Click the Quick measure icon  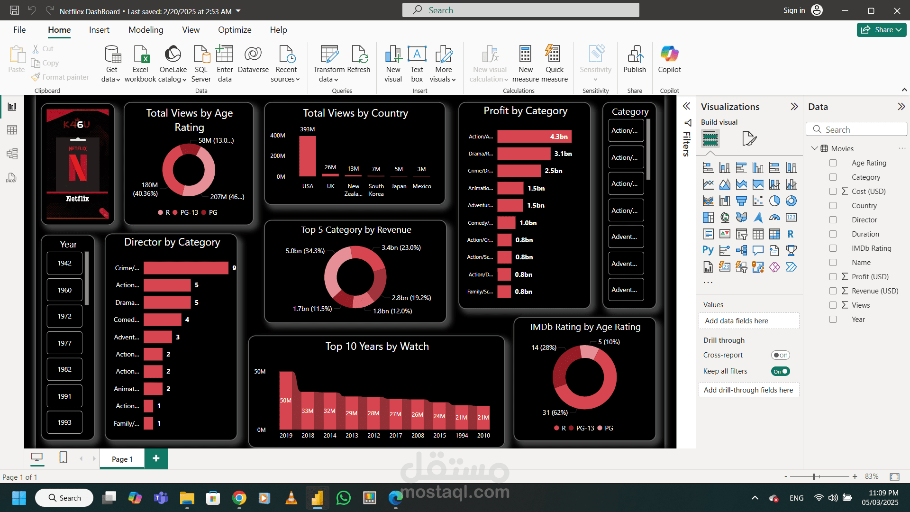tap(554, 64)
